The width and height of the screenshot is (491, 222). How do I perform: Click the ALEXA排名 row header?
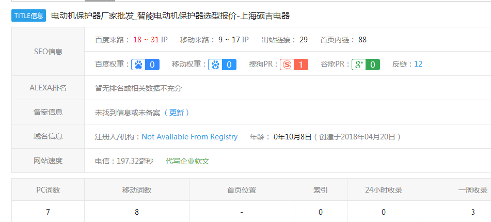click(48, 88)
